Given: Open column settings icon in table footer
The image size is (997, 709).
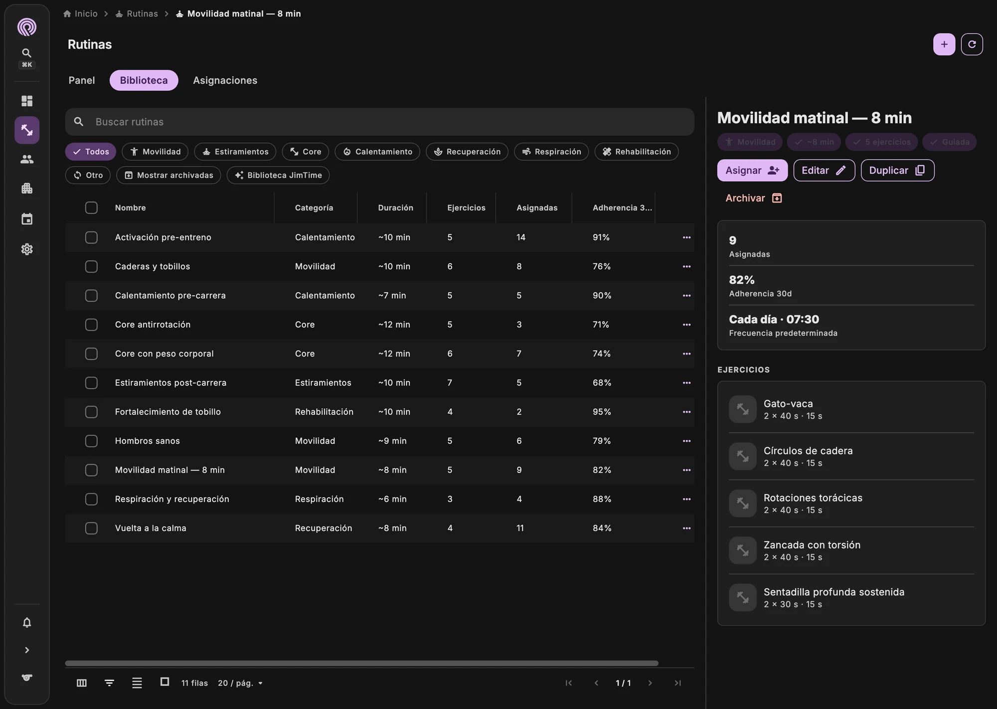Looking at the screenshot, I should point(82,683).
